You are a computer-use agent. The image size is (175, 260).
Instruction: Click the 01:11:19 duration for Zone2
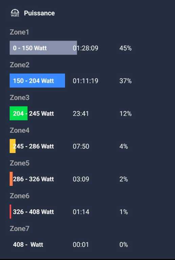click(85, 81)
